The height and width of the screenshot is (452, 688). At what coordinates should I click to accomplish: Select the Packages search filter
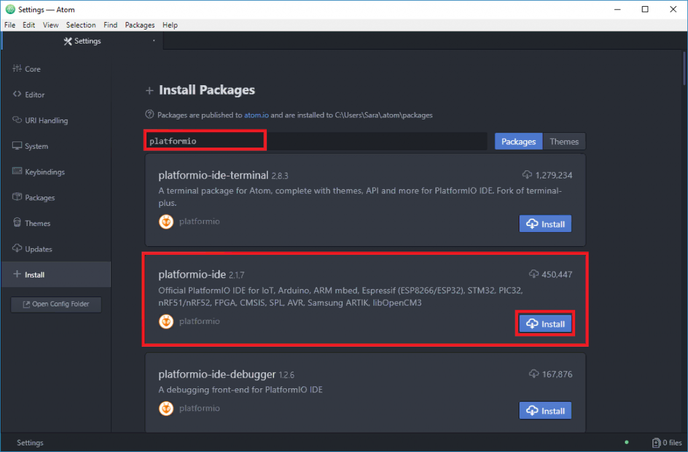click(518, 142)
